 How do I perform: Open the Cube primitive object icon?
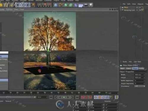tap(56, 5)
